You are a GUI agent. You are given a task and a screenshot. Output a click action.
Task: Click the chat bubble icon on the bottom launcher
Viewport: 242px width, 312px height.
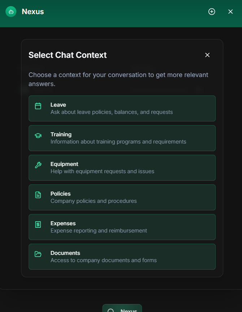pyautogui.click(x=110, y=310)
